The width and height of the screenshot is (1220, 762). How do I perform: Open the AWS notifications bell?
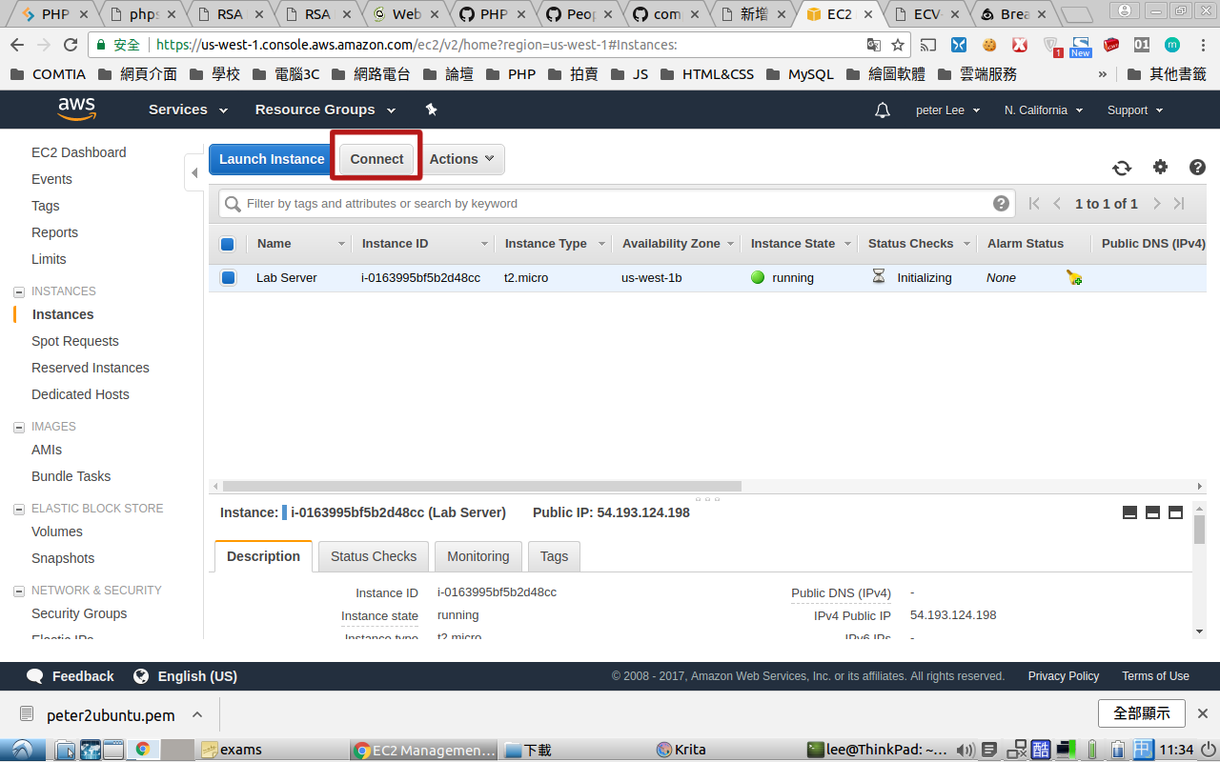pyautogui.click(x=883, y=110)
